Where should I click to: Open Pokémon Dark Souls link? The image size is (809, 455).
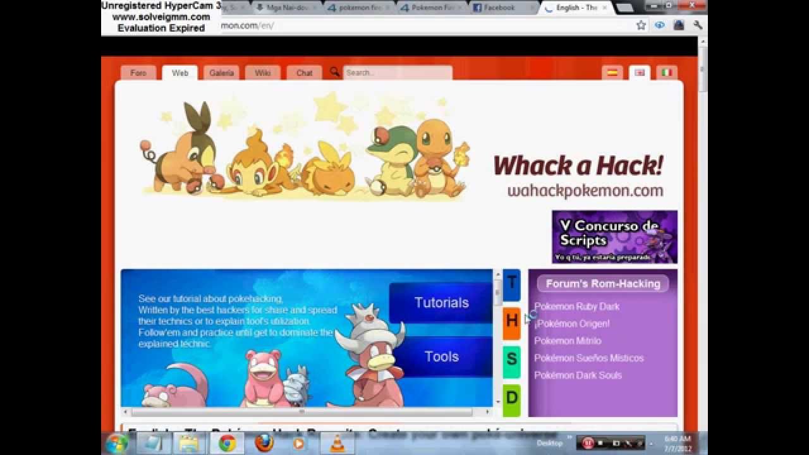578,375
